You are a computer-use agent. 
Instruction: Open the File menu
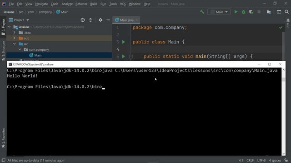click(11, 4)
